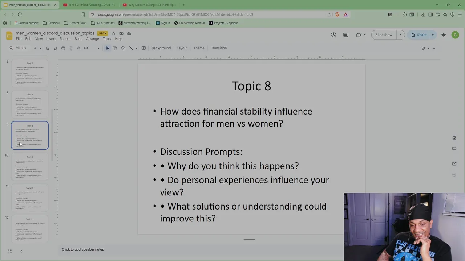The image size is (465, 261).
Task: Expand the new slide layout dropdown arrow
Action: click(x=40, y=48)
